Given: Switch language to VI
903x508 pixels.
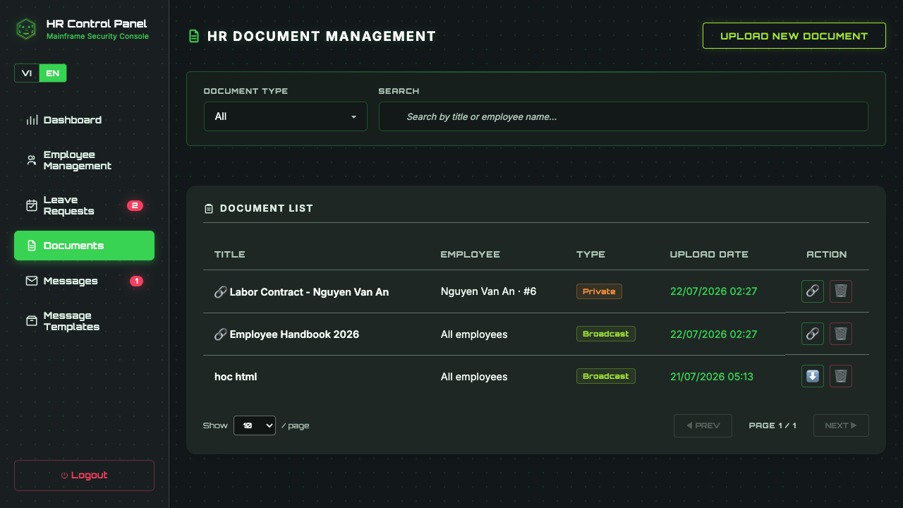Looking at the screenshot, I should [x=27, y=73].
